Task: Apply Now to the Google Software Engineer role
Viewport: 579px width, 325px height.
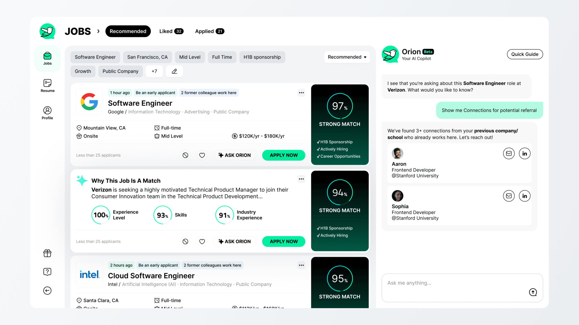Action: [x=283, y=155]
